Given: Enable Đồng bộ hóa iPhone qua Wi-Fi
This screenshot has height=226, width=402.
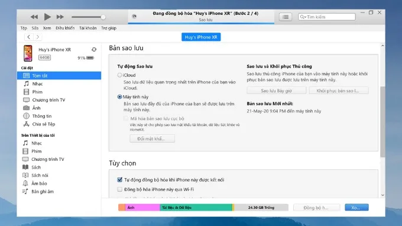Looking at the screenshot, I should tap(120, 189).
